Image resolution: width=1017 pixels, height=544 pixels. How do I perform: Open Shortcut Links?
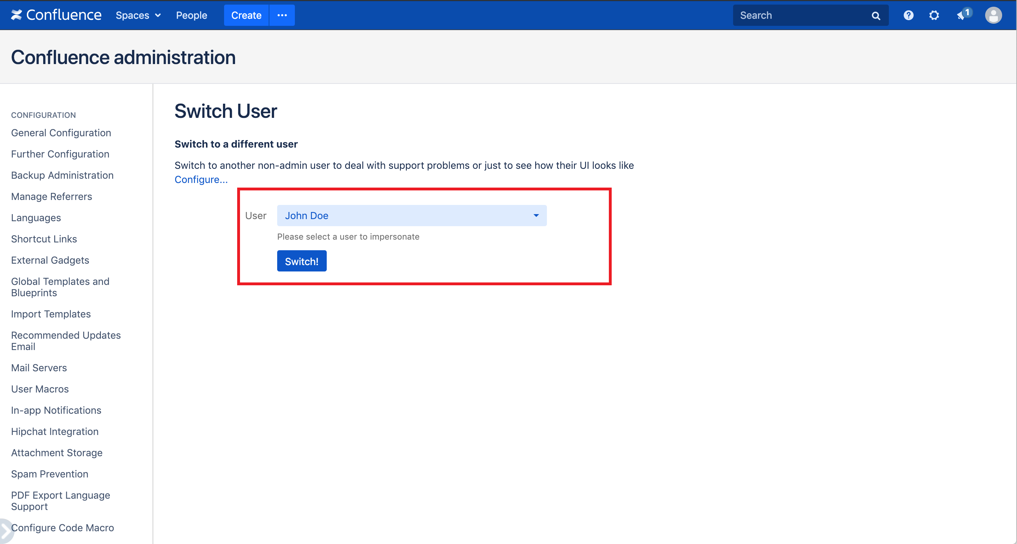point(44,239)
